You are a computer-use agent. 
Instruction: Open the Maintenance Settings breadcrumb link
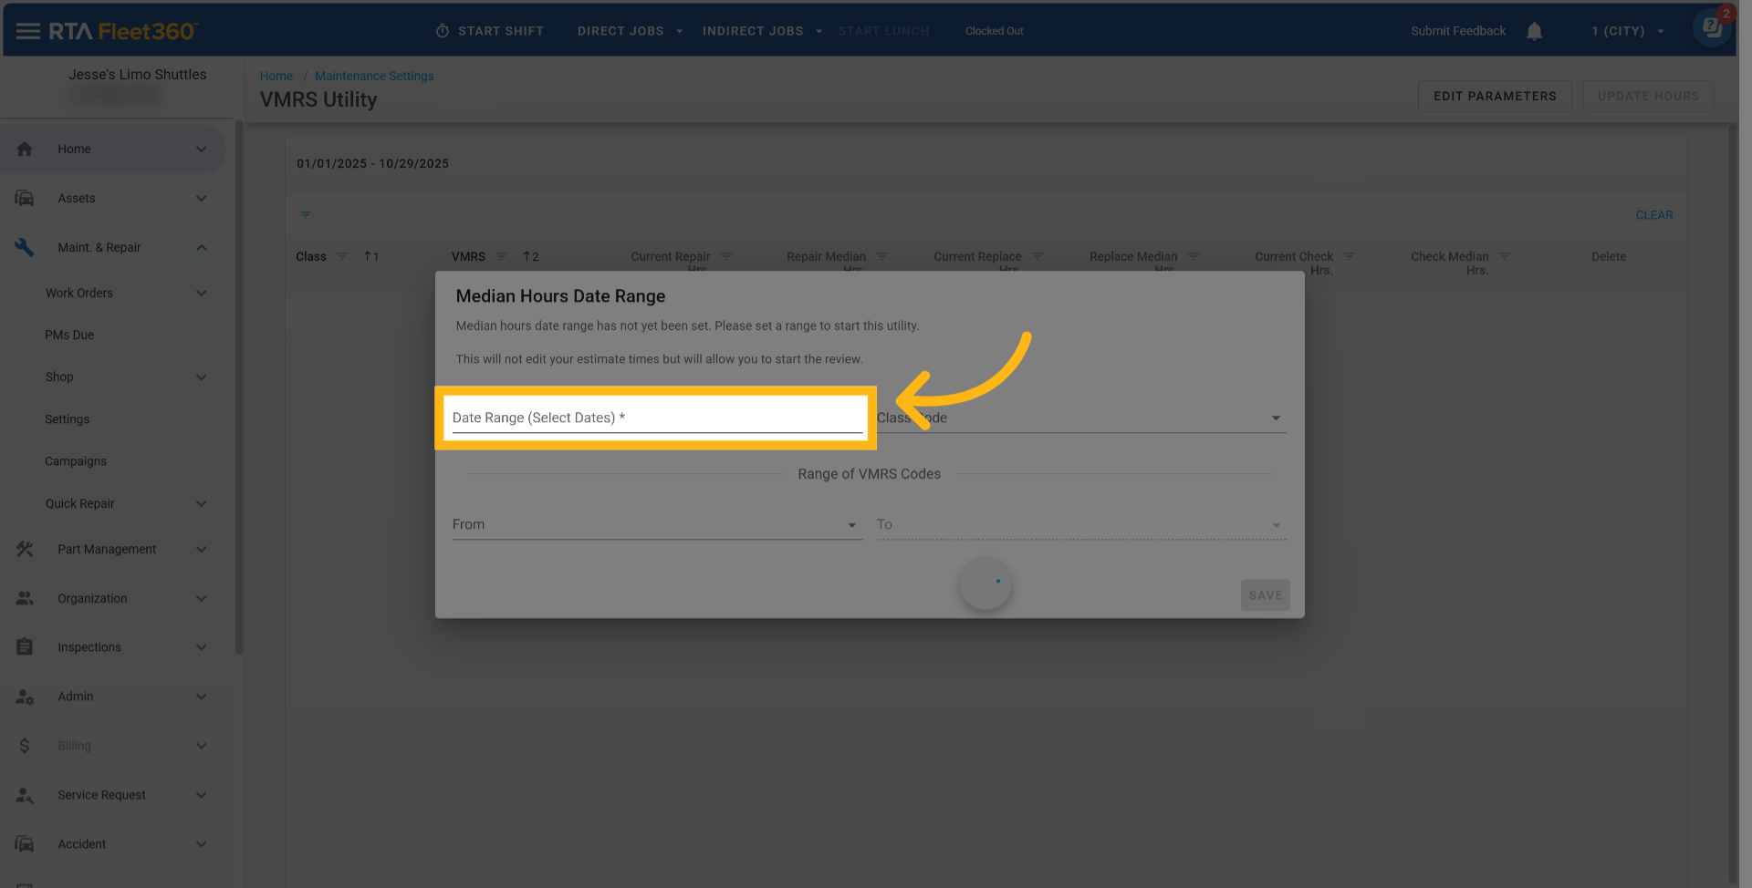(x=374, y=76)
